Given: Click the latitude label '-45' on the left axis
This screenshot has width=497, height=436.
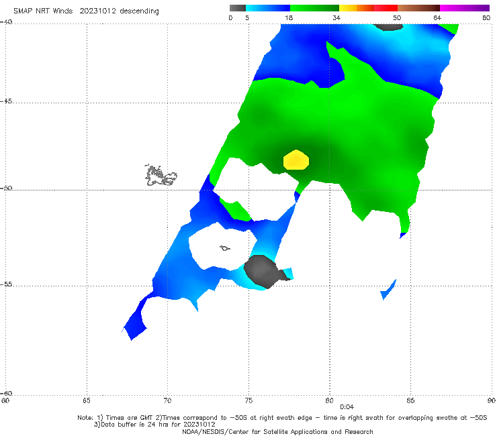Looking at the screenshot, I should [6, 101].
